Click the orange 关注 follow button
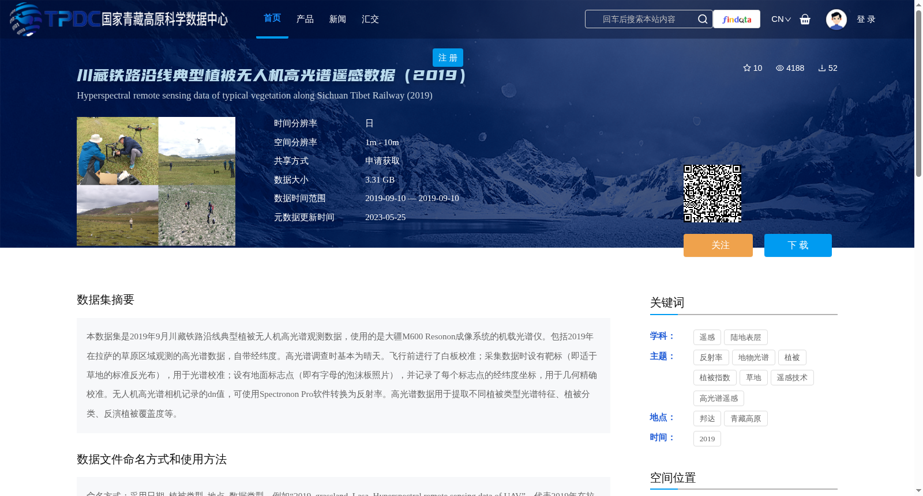Screen dimensions: 923x496 pyautogui.click(x=718, y=245)
